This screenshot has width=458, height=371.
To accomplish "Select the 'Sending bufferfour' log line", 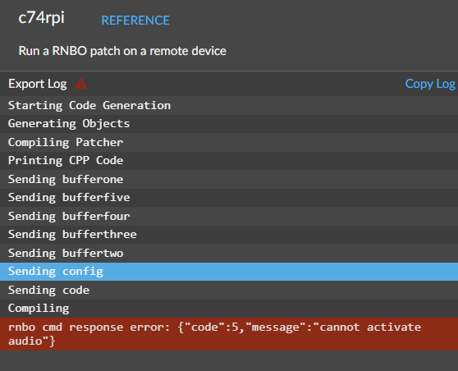I will pyautogui.click(x=229, y=216).
